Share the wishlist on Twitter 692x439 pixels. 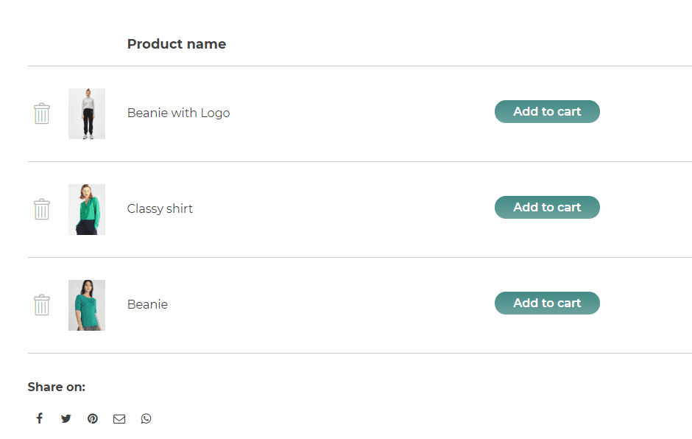(x=66, y=418)
